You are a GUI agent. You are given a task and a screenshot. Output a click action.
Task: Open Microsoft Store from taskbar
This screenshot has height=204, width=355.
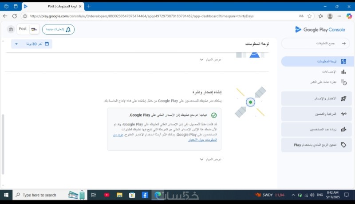tap(132, 195)
